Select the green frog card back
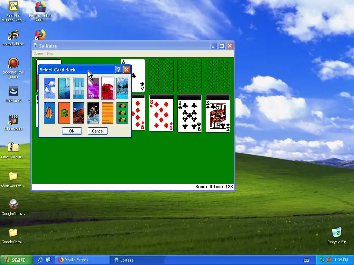 (x=64, y=113)
